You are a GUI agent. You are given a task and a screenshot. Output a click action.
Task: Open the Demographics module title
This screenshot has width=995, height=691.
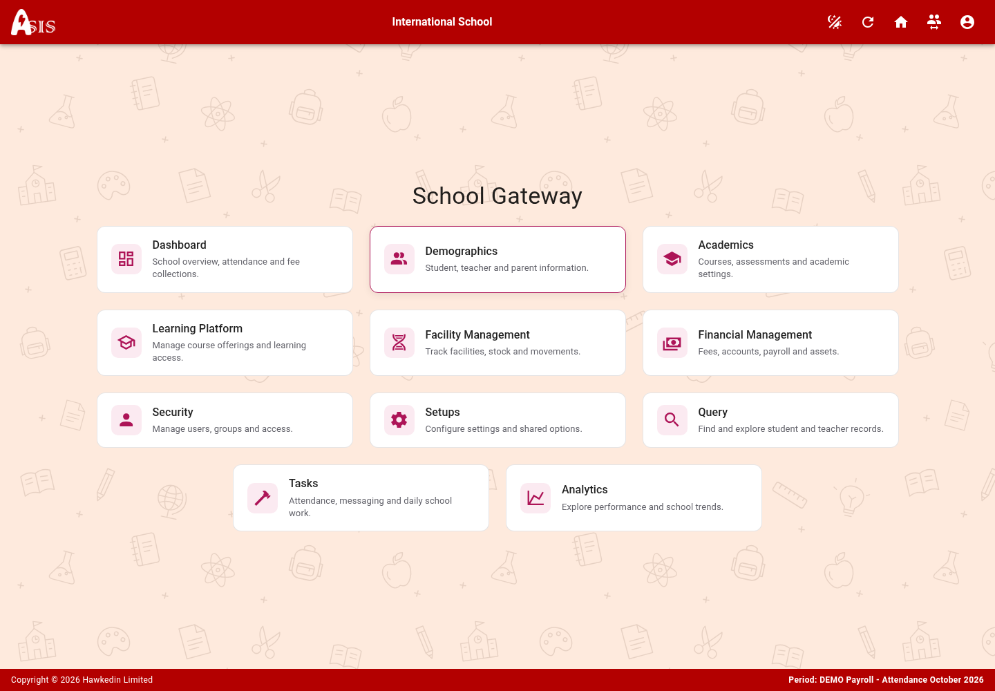[461, 252]
